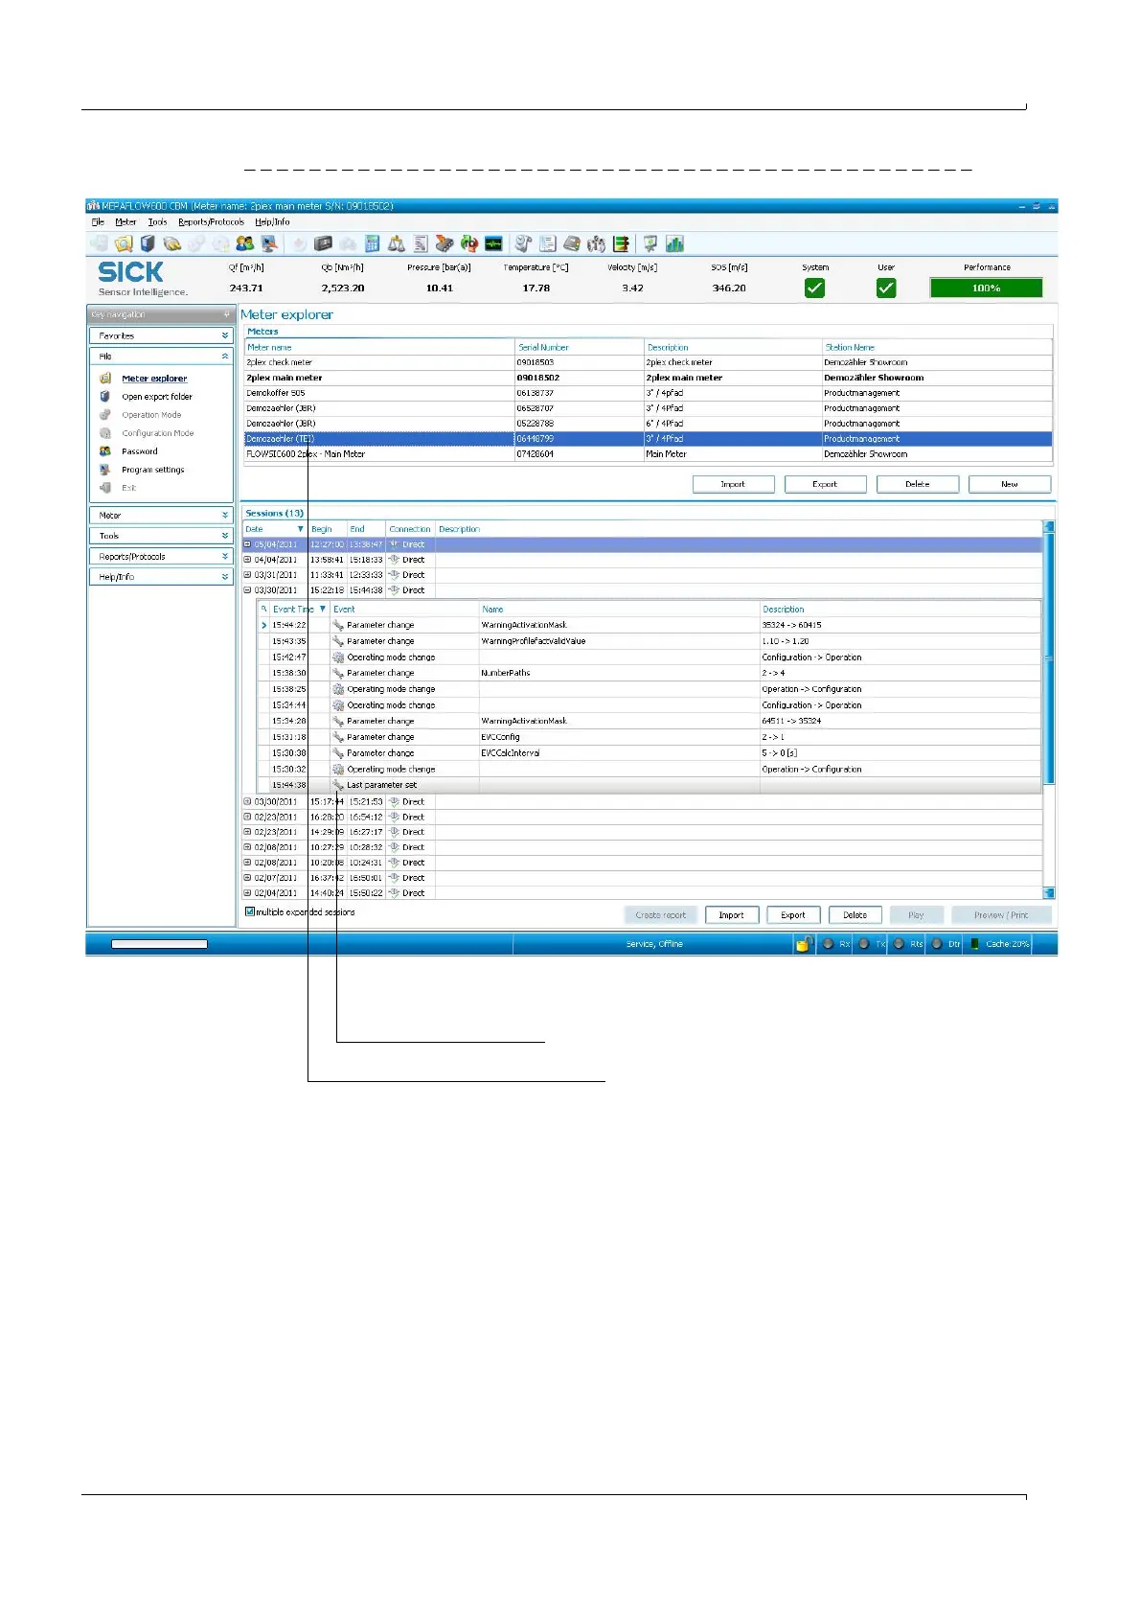Expand the 04/04/2011 session row
This screenshot has height=1614, width=1140.
(247, 560)
